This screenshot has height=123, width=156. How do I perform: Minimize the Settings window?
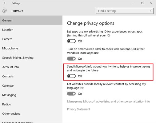click(x=133, y=3)
